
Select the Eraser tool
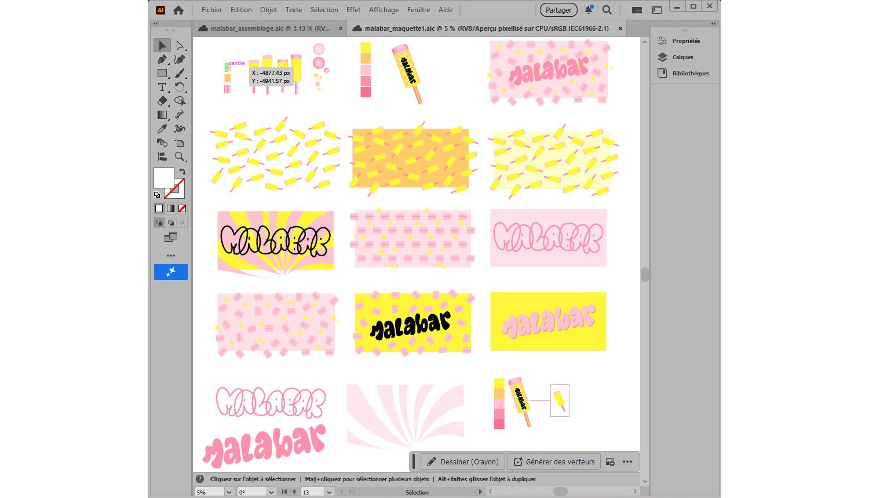[162, 101]
